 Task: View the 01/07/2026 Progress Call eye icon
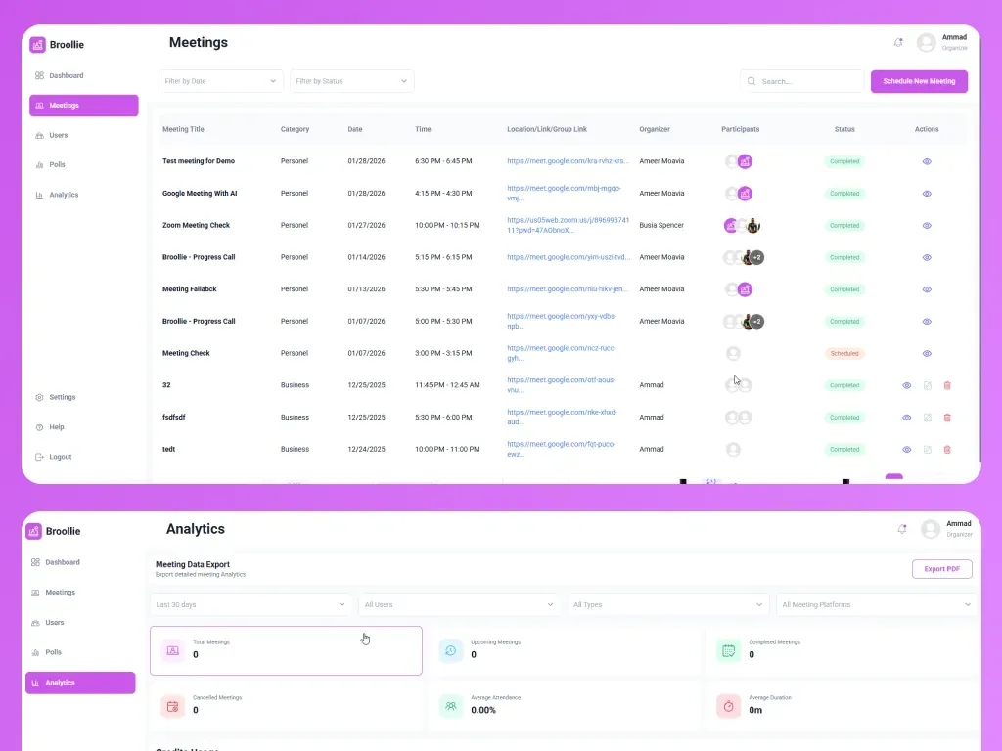[x=927, y=321]
